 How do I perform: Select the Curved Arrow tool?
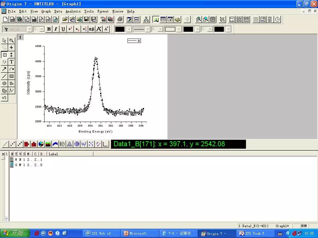tap(12, 69)
